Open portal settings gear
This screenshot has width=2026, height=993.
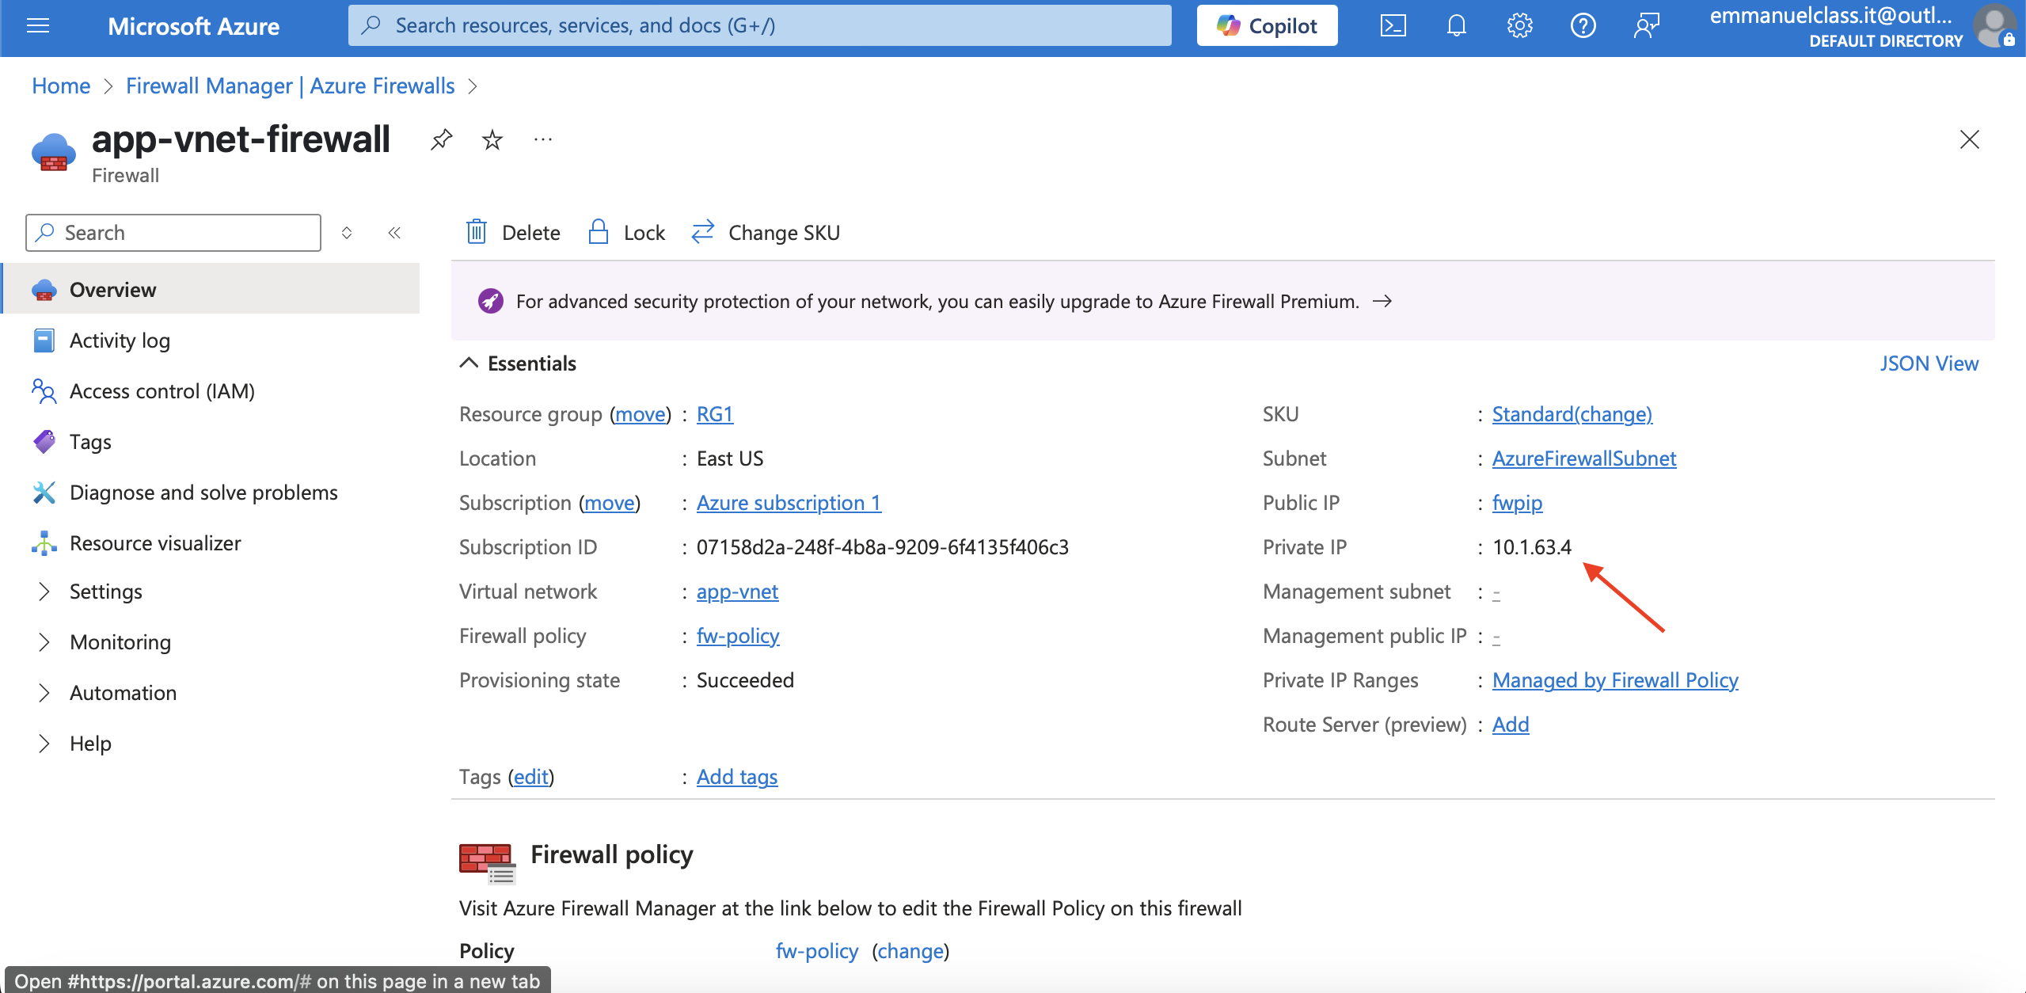(1519, 26)
